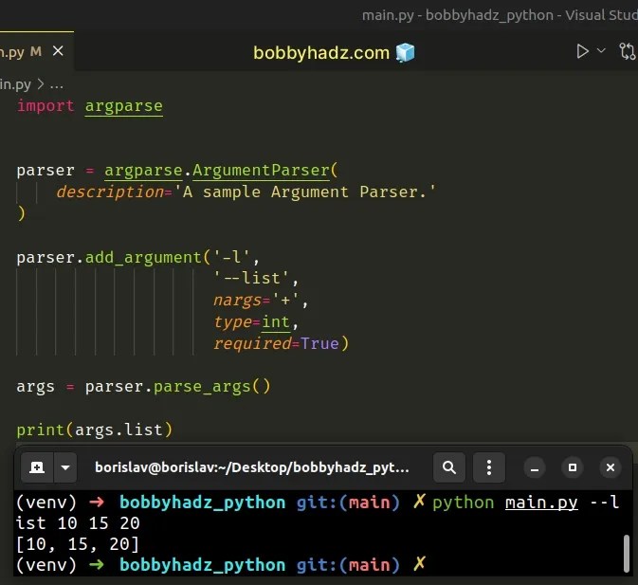The height and width of the screenshot is (585, 638).
Task: Close the main.py editor tab
Action: 58,51
